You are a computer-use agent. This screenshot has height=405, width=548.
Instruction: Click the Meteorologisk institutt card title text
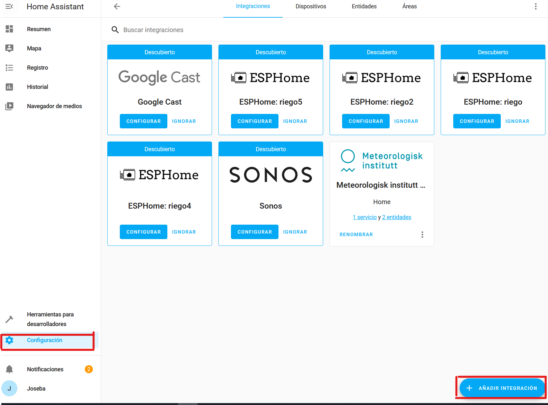381,185
